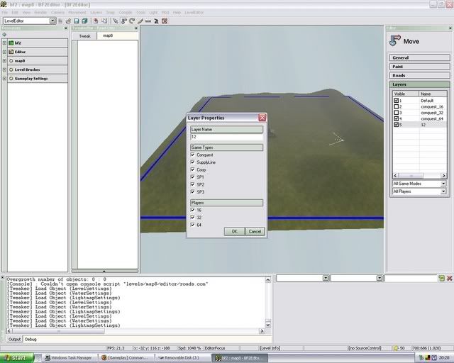Image resolution: width=454 pixels, height=363 pixels.
Task: Open the All Players dropdown
Action: (x=443, y=191)
